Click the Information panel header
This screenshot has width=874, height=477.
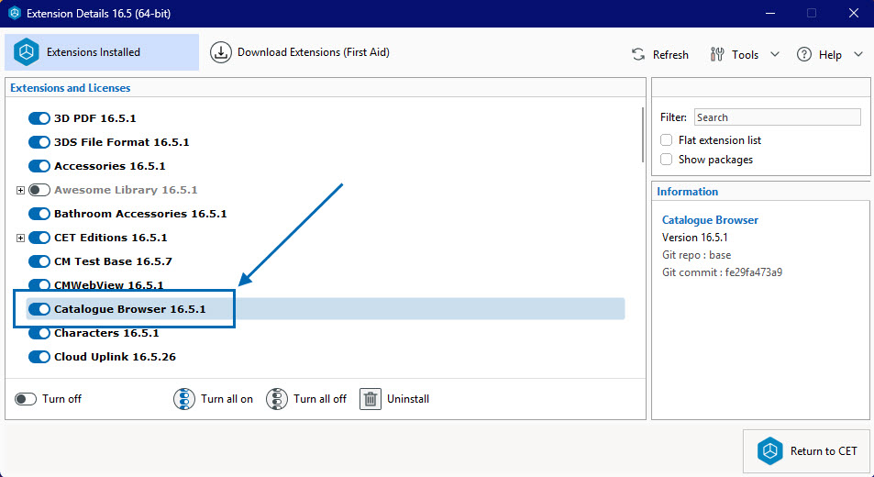point(687,192)
